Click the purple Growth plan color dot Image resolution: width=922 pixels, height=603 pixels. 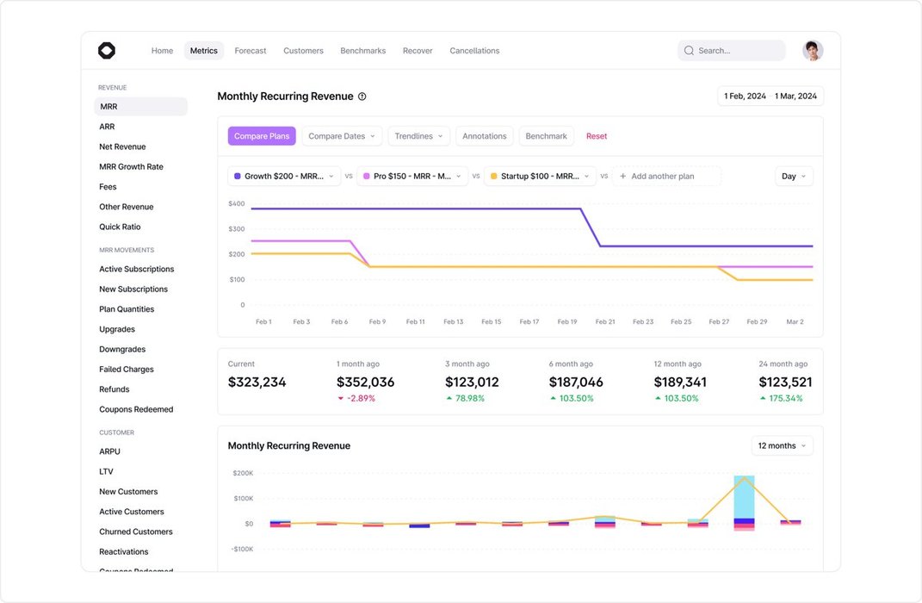[x=238, y=177]
